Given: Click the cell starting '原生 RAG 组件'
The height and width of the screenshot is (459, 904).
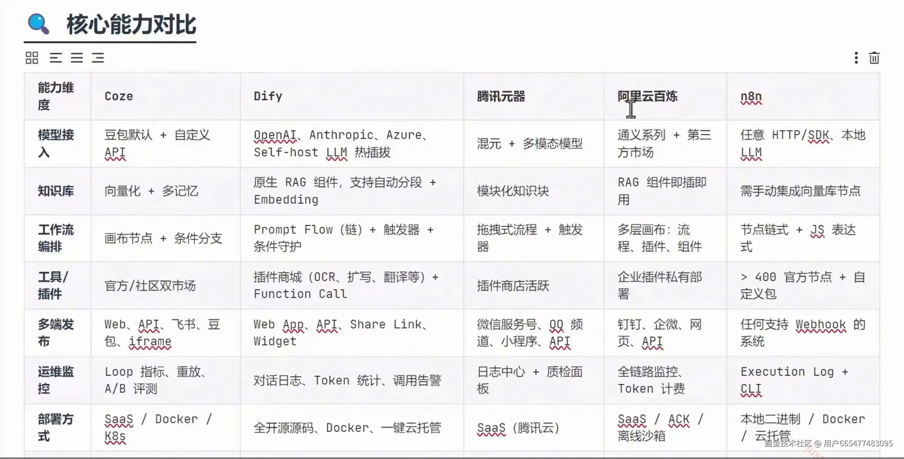Looking at the screenshot, I should (x=352, y=191).
